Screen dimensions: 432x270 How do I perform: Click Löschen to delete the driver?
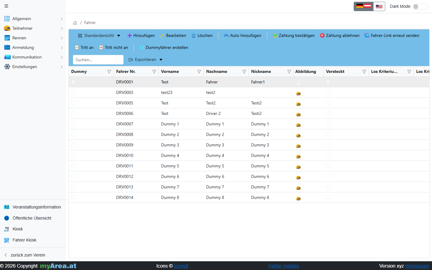tap(202, 35)
